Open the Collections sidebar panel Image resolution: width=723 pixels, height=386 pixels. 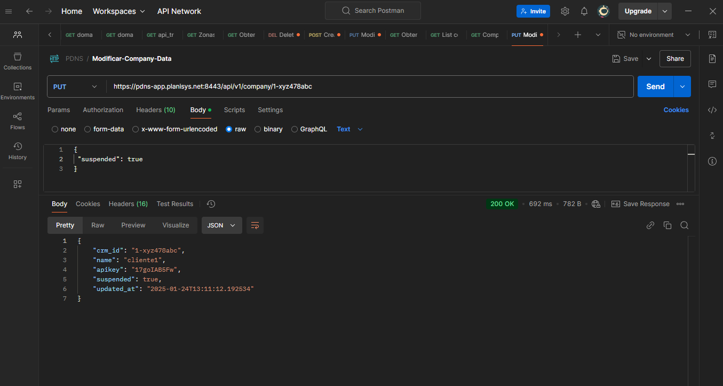coord(18,61)
